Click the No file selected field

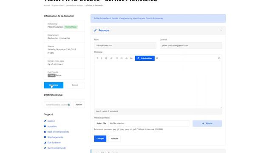click(148, 123)
